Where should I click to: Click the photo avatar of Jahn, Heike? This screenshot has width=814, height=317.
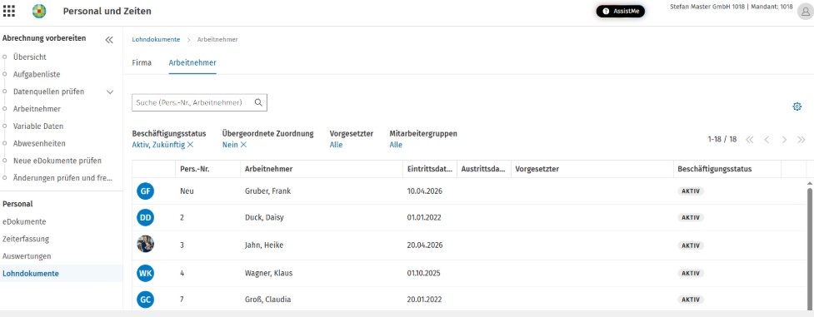pyautogui.click(x=145, y=245)
